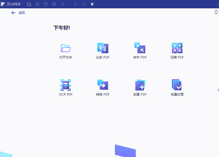Expand the quick access toolbar dropdown
This screenshot has width=219, height=157.
pyautogui.click(x=92, y=4)
